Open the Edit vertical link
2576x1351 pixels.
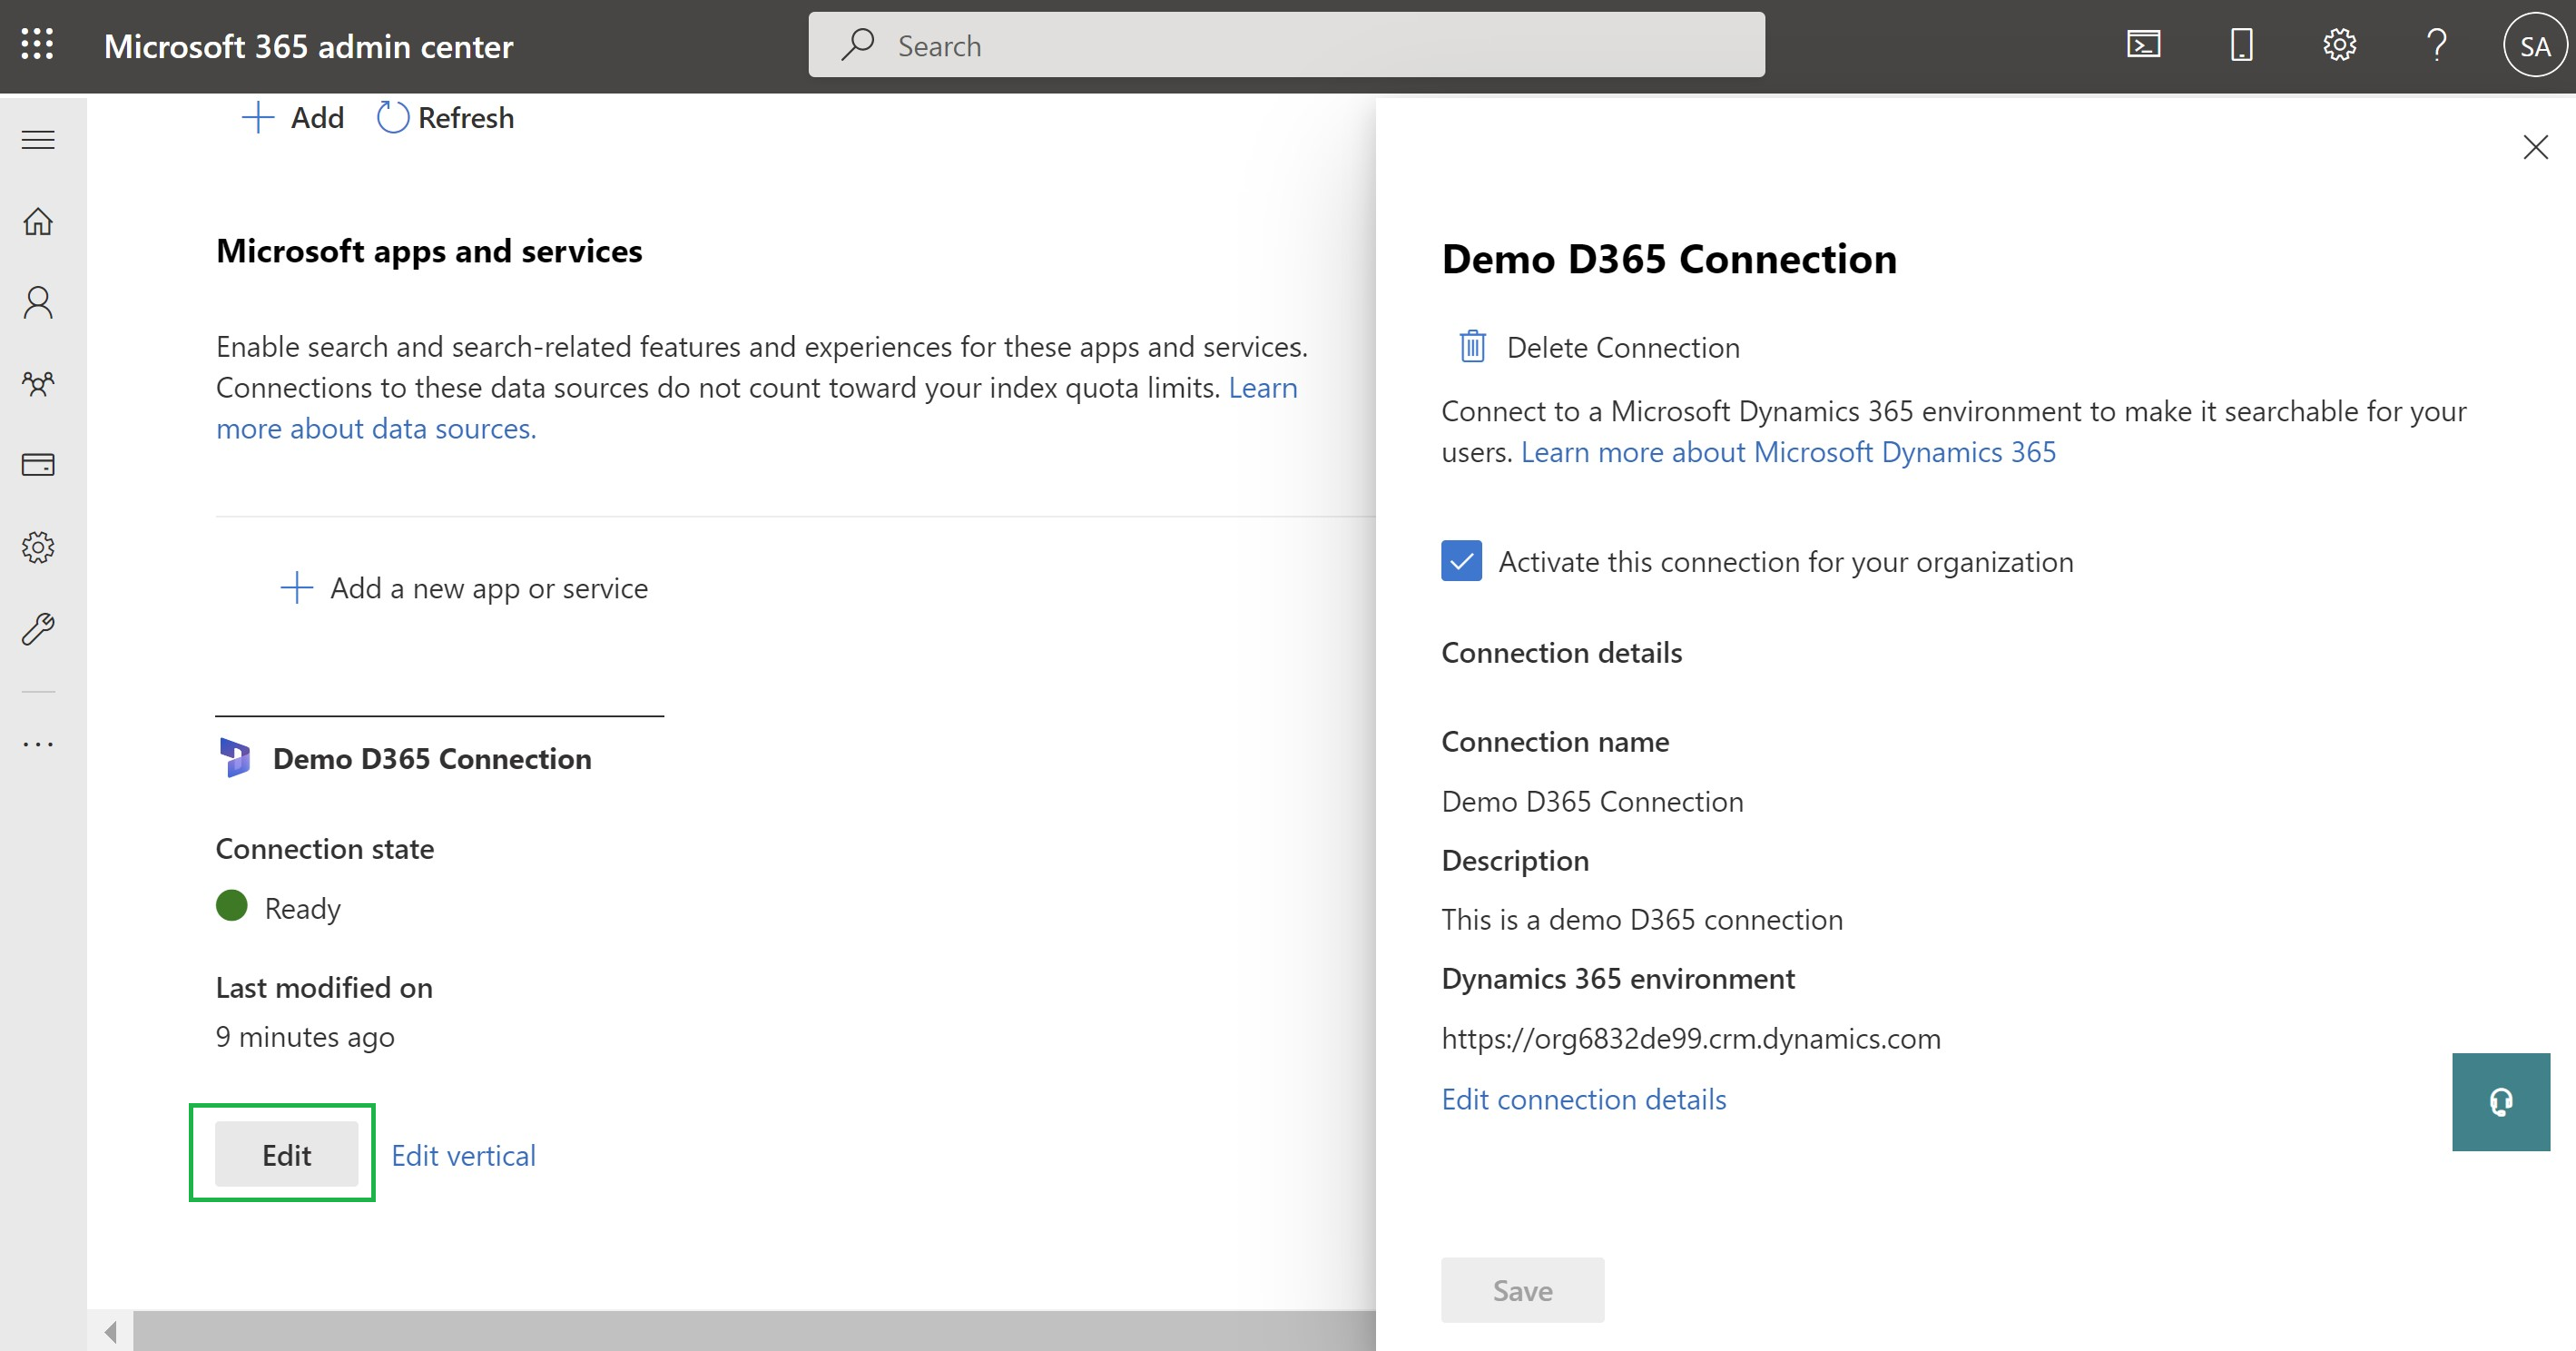[463, 1156]
